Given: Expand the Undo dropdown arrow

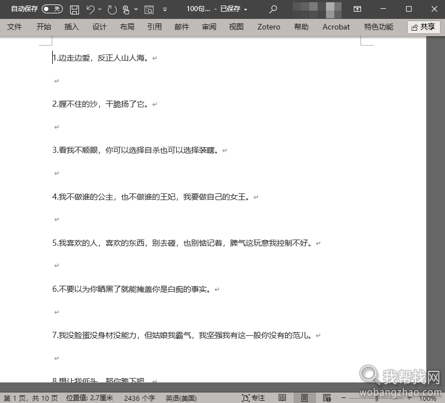Looking at the screenshot, I should (100, 9).
